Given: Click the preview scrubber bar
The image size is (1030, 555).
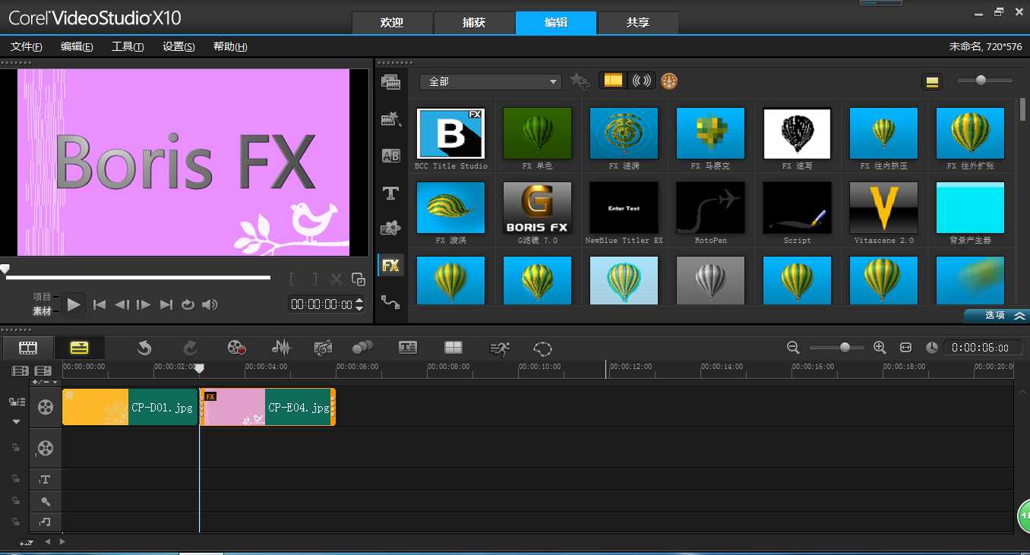Looking at the screenshot, I should point(138,277).
